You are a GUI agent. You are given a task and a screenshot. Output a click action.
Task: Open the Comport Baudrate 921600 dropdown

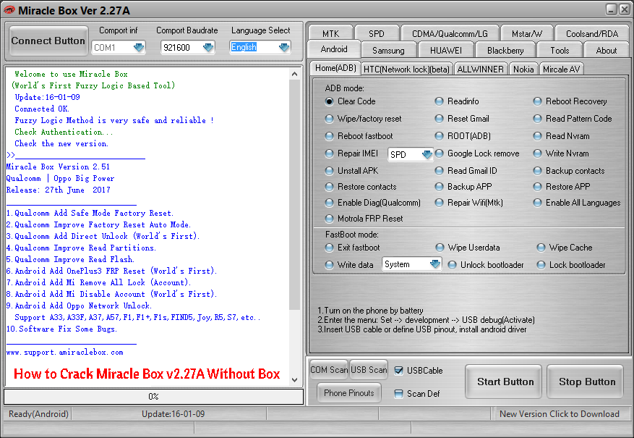point(208,47)
